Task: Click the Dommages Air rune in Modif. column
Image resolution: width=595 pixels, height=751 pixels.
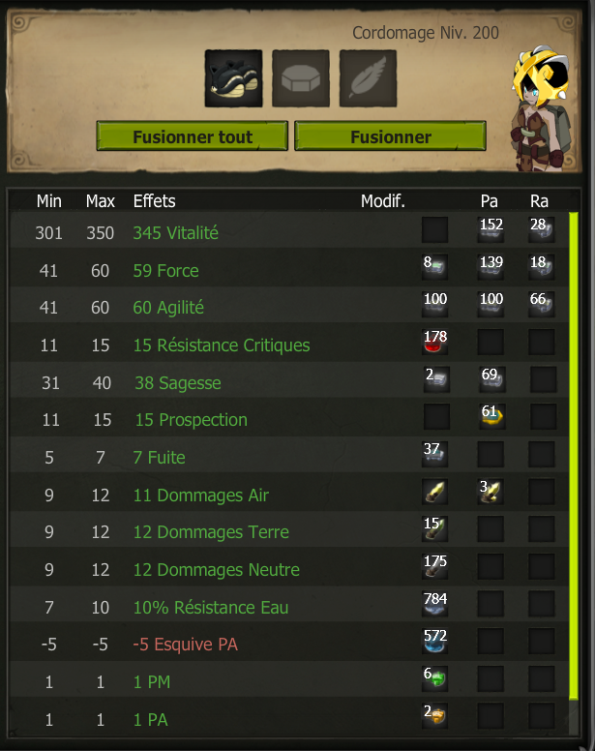Action: tap(434, 492)
